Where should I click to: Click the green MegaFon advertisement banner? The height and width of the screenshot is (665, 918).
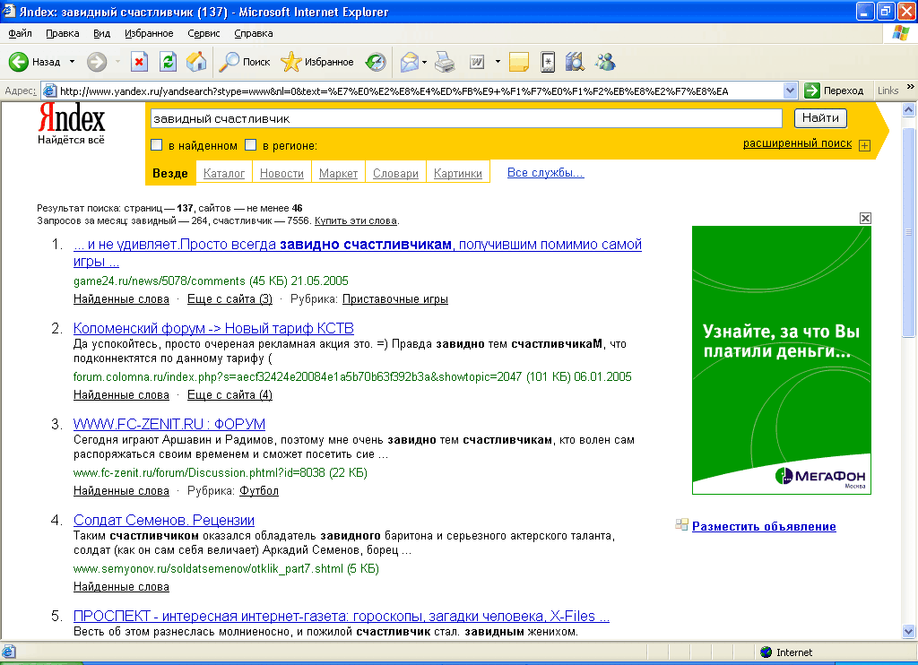(782, 360)
